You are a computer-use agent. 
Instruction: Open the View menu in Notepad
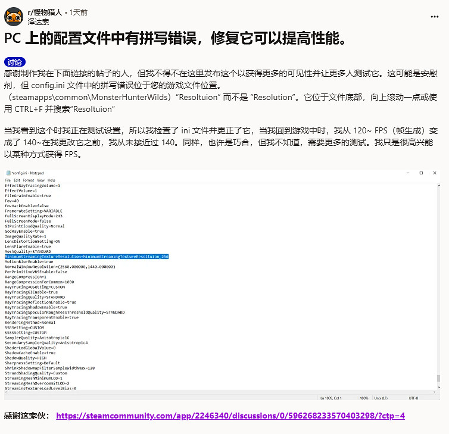[x=40, y=180]
